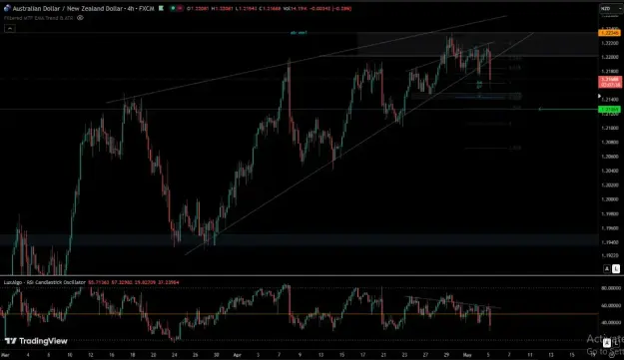Viewport: 624px width, 360px height.
Task: Select the lower ascending trendline drawing
Action: tap(358, 145)
